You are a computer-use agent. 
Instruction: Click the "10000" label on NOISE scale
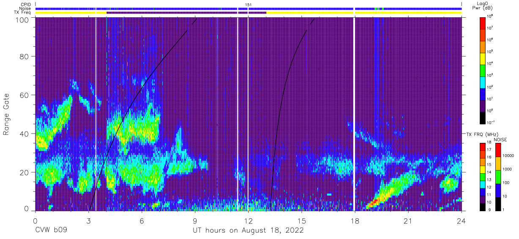(508, 156)
